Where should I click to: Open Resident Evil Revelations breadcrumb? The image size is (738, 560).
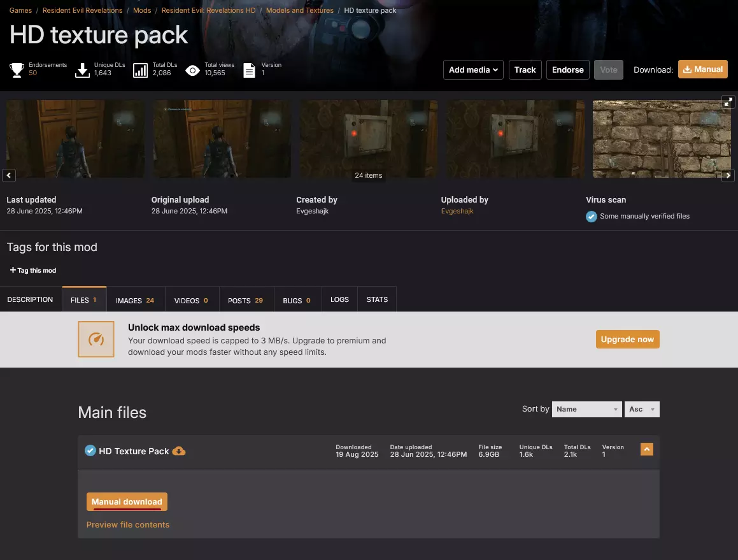[82, 10]
